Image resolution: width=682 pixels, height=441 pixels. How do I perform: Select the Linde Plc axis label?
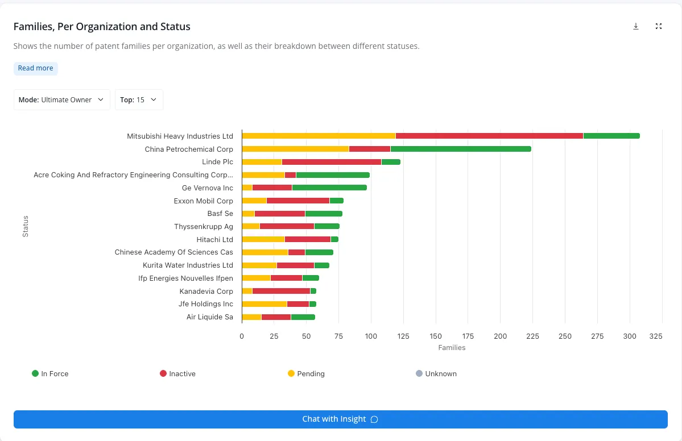pos(217,161)
